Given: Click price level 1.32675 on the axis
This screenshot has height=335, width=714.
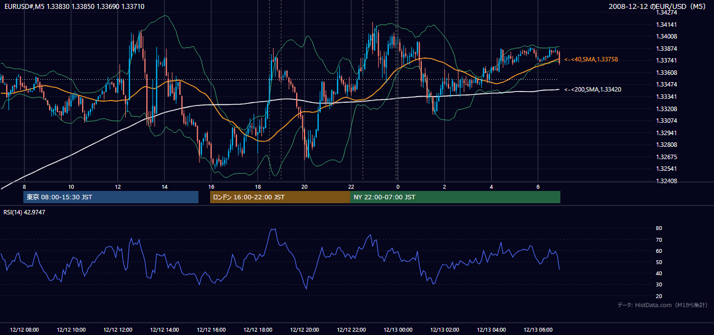Looking at the screenshot, I should tap(667, 157).
